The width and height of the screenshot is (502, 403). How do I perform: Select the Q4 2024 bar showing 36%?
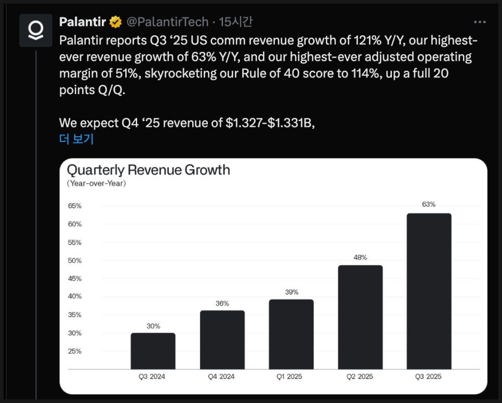click(x=222, y=340)
